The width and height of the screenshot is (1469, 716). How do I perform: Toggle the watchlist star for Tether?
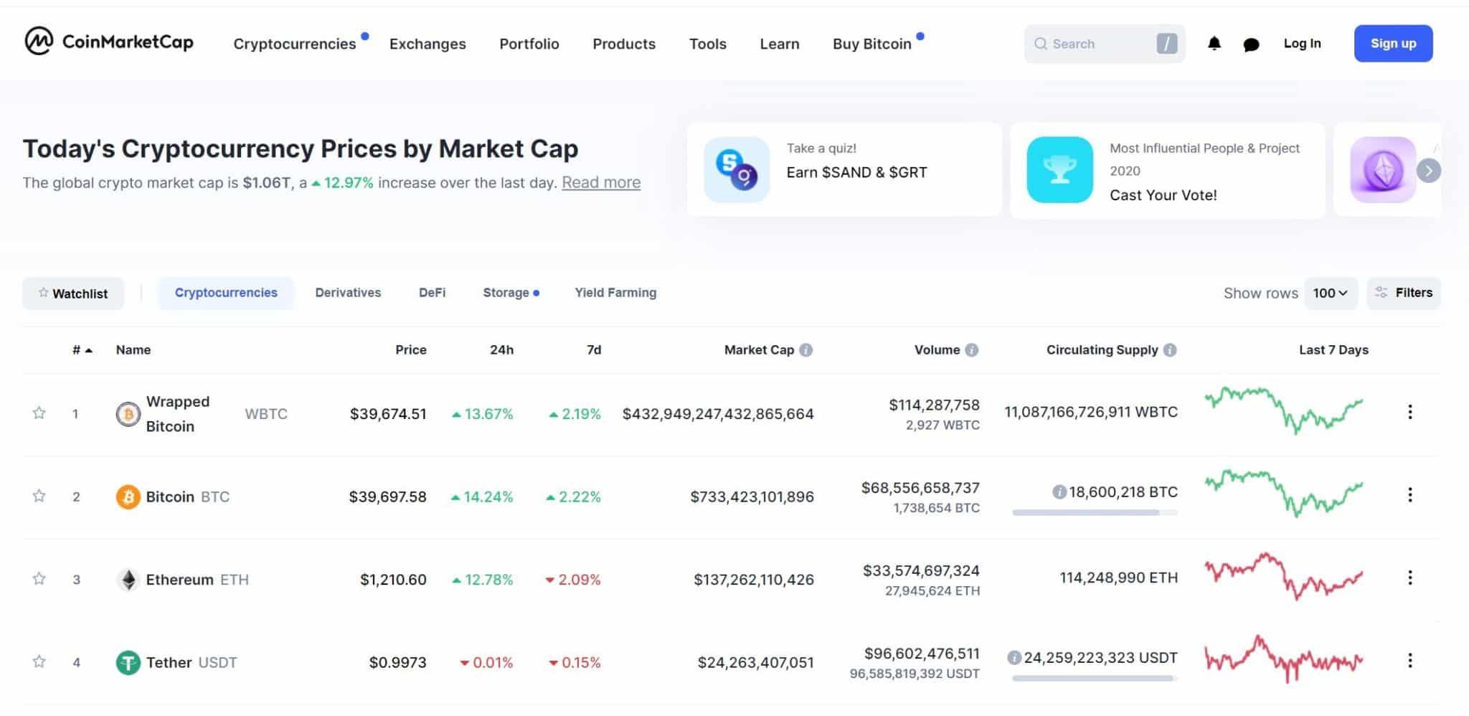coord(39,661)
